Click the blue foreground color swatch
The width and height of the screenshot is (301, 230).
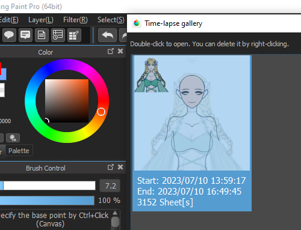pyautogui.click(x=3, y=74)
